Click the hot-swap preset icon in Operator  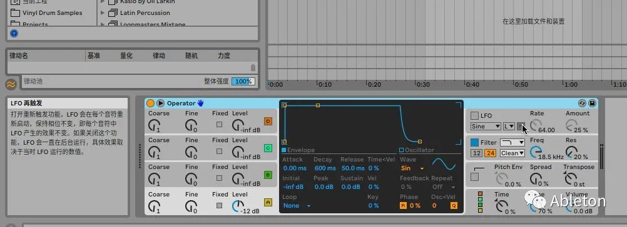coord(582,103)
